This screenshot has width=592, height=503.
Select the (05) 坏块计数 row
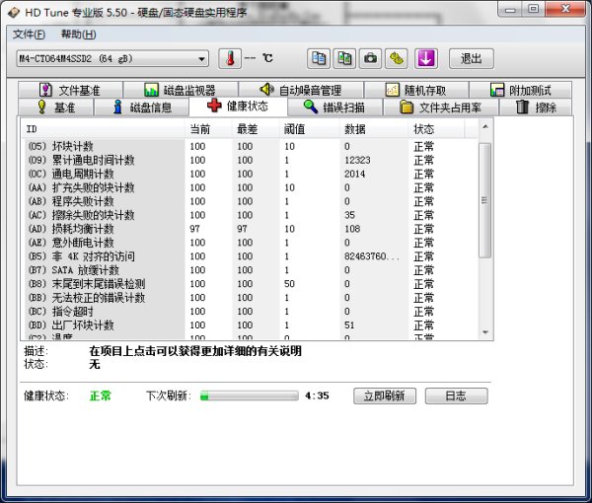[x=252, y=146]
